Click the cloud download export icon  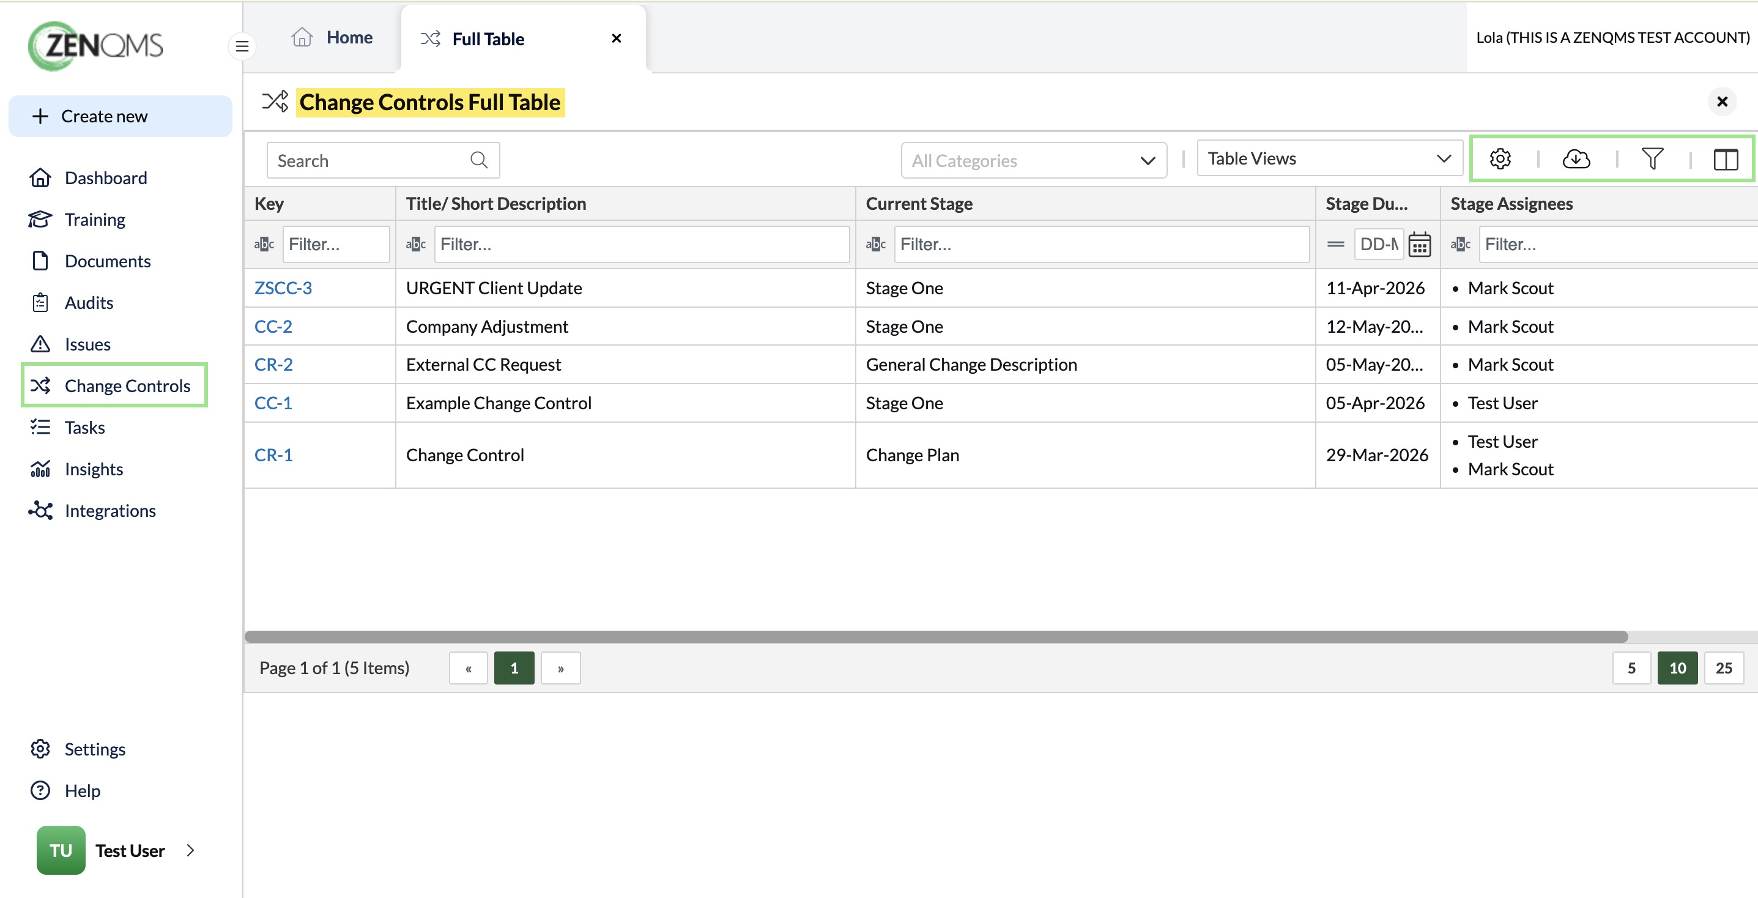[1576, 159]
